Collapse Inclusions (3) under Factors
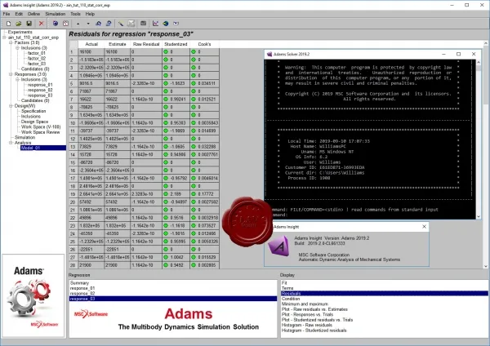 pos(17,48)
